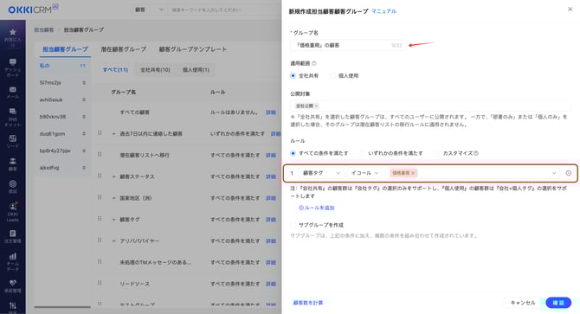Switch to 潜在顧客グループ tab
This screenshot has width=580, height=314.
pyautogui.click(x=124, y=49)
